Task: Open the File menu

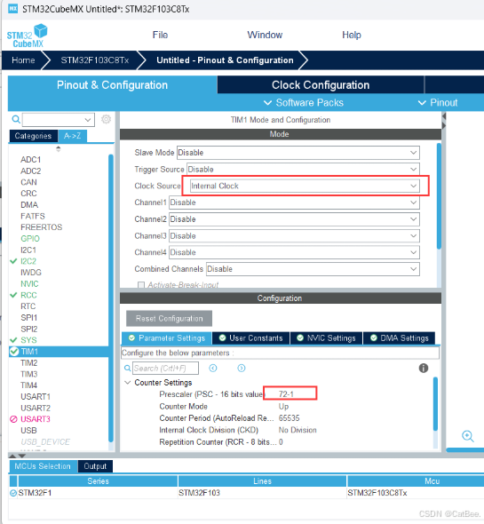Action: click(x=160, y=35)
